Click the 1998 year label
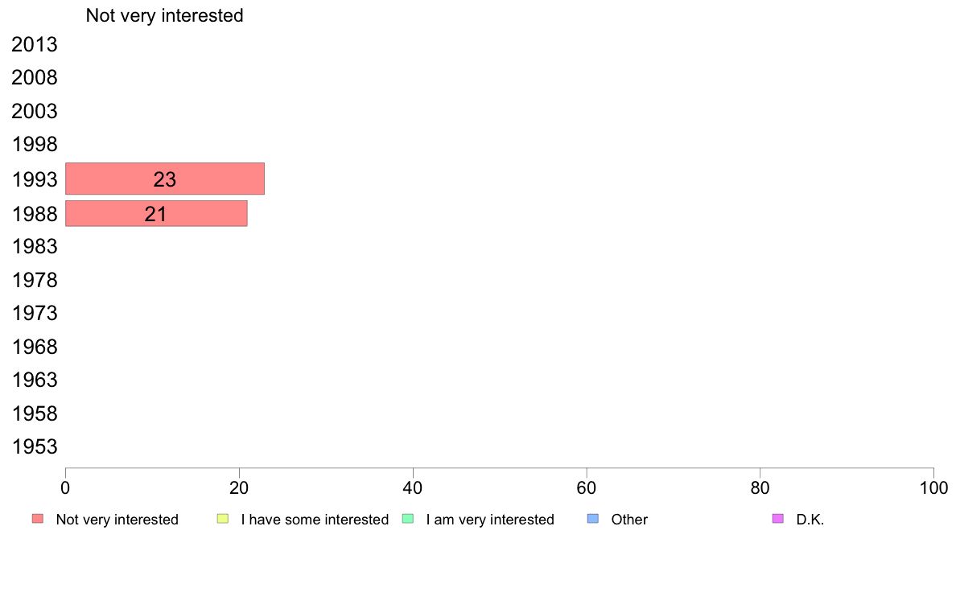Viewport: 956px width, 592px height. tap(35, 145)
